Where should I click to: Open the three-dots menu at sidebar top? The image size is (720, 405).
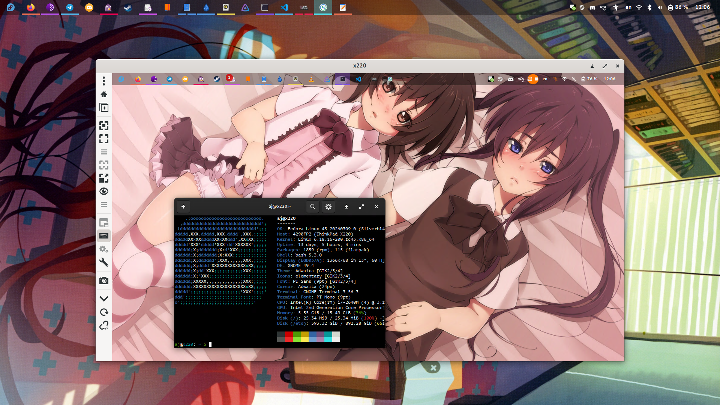tap(104, 81)
